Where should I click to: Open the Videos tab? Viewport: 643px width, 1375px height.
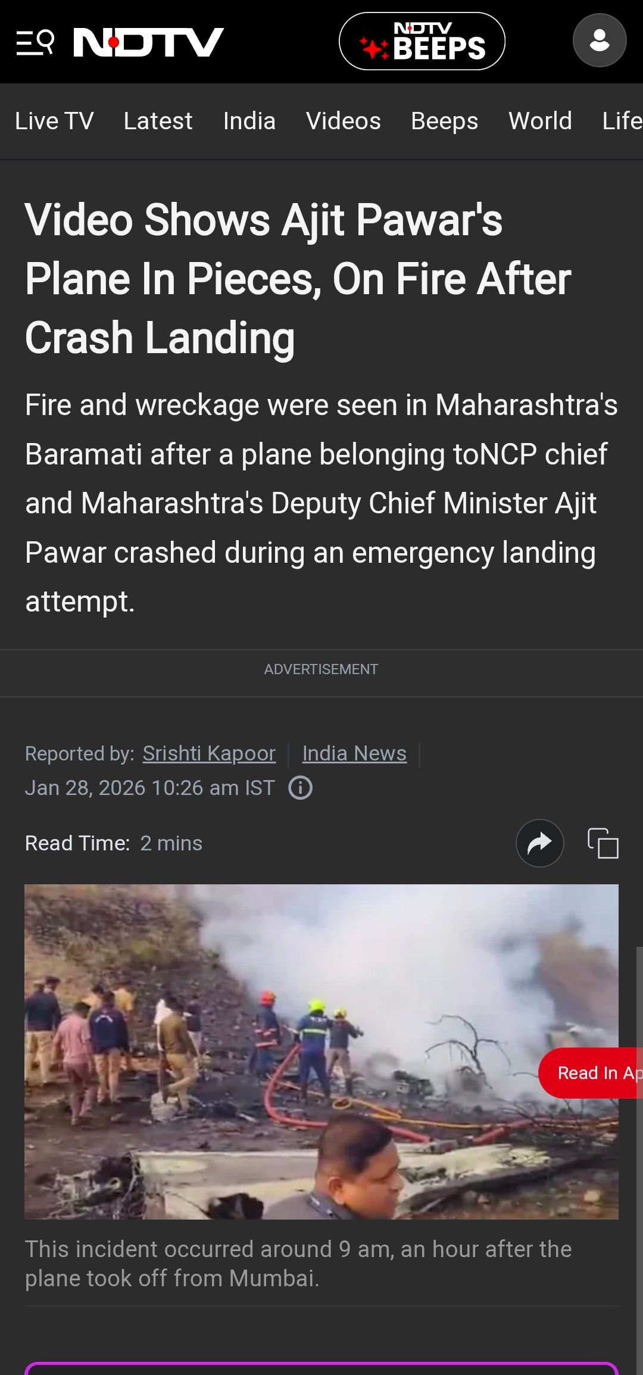click(344, 121)
